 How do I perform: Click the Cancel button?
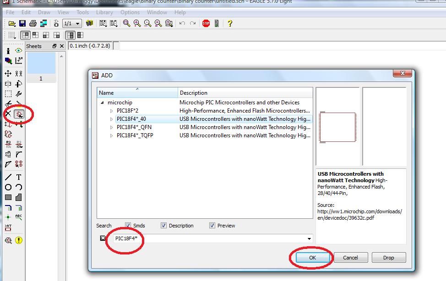pyautogui.click(x=350, y=258)
